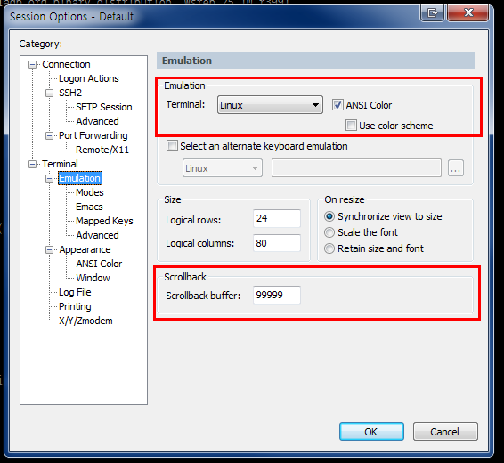Click the keyboard emulation file path field
Screen dimensions: 504x463
[356, 168]
